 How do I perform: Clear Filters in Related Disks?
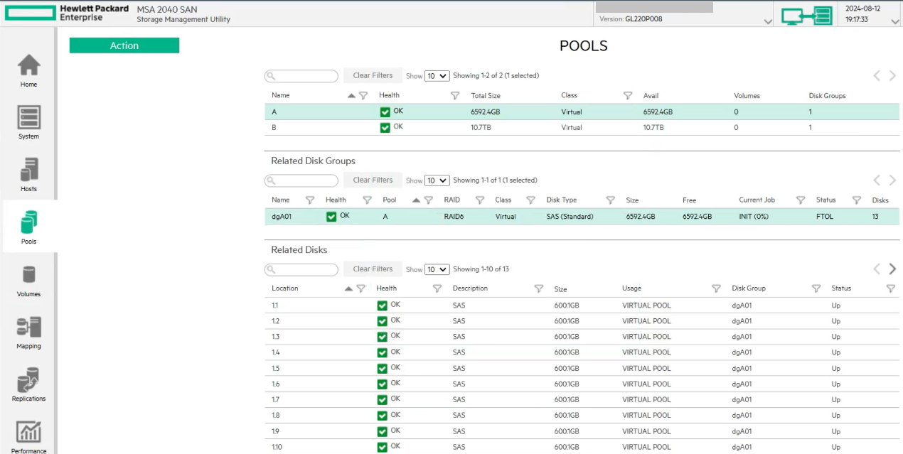click(373, 269)
